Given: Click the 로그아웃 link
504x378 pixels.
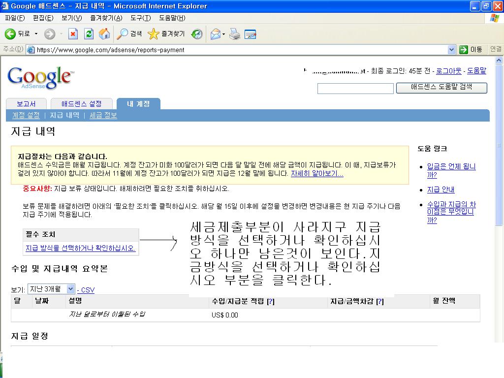Looking at the screenshot, I should click(449, 71).
